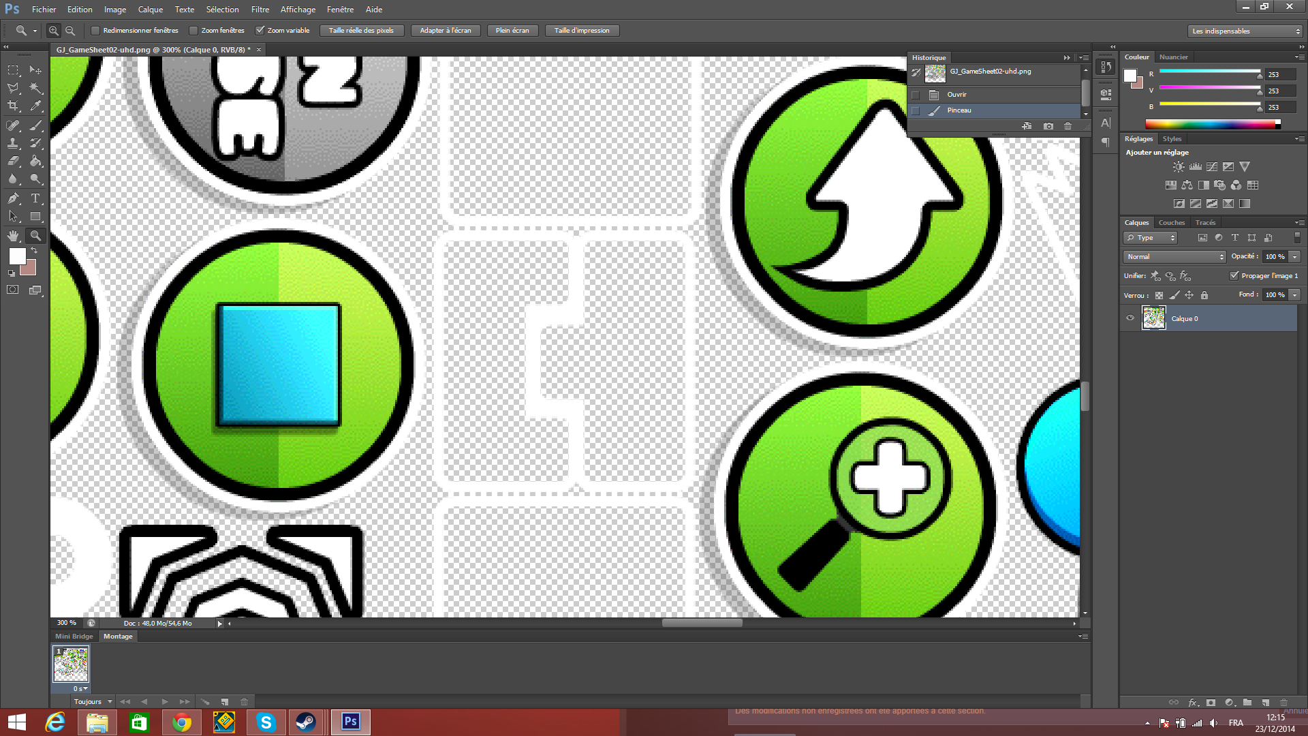Click the Adapter à l'écran button

coord(446,31)
